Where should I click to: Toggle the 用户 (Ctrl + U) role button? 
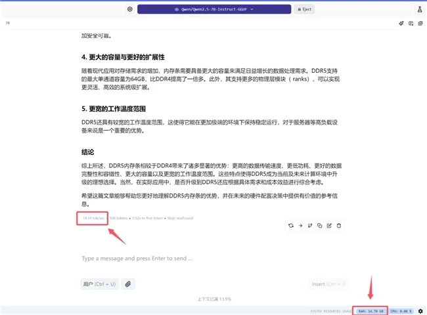pos(99,284)
